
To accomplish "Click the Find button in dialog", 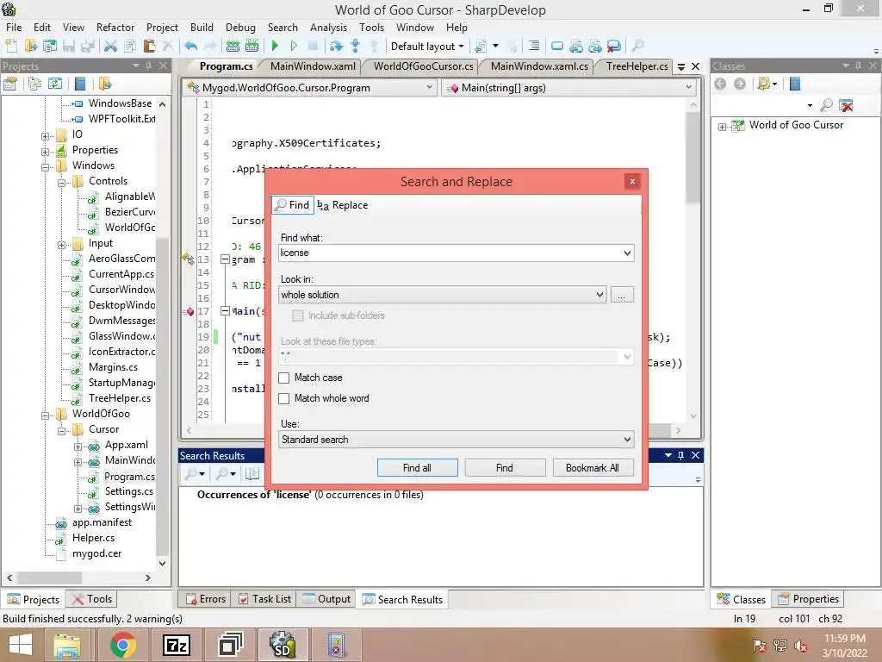I will pos(505,468).
